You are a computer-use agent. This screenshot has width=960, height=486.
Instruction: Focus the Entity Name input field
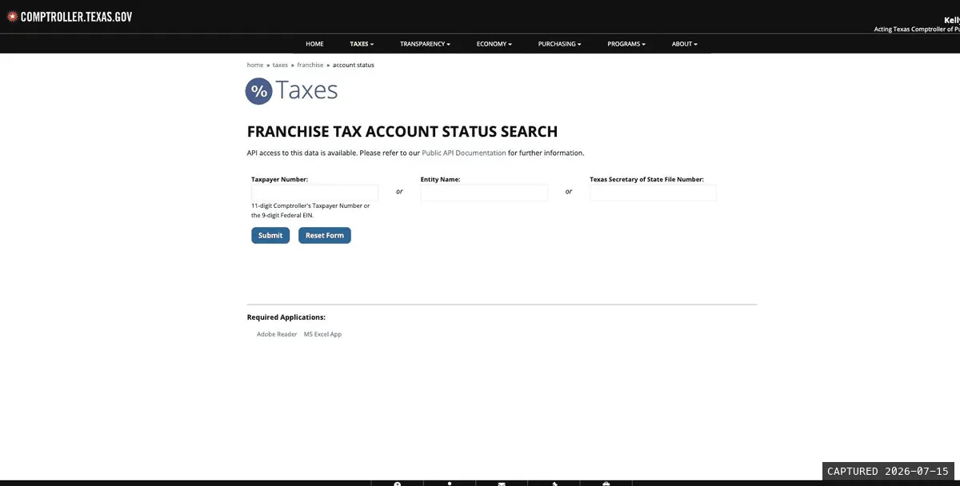coord(484,193)
